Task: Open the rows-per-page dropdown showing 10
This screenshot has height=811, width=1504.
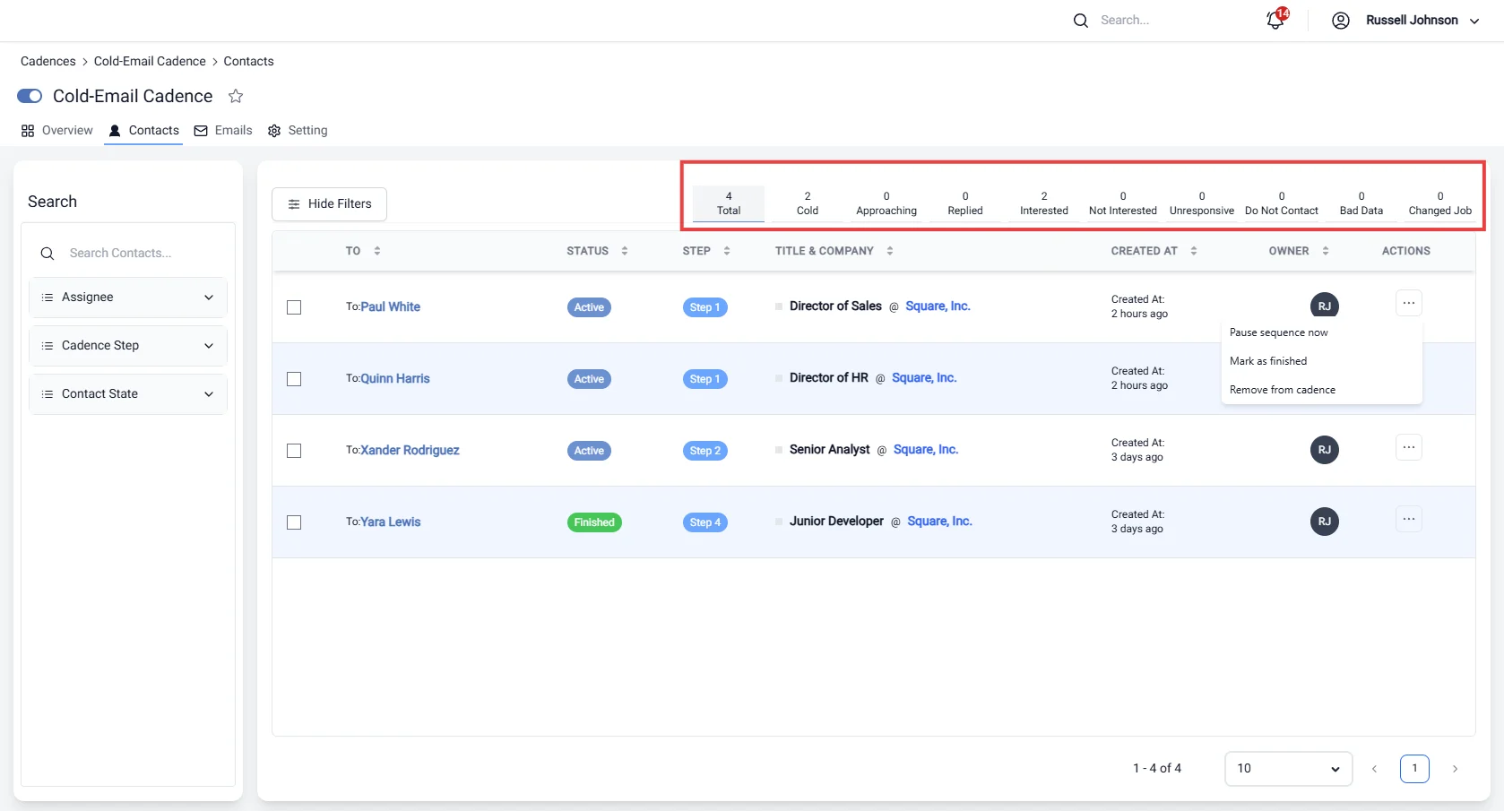Action: (1288, 769)
